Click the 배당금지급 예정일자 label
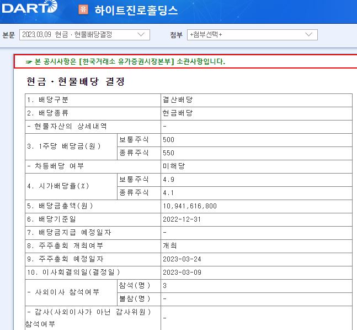 (69, 232)
